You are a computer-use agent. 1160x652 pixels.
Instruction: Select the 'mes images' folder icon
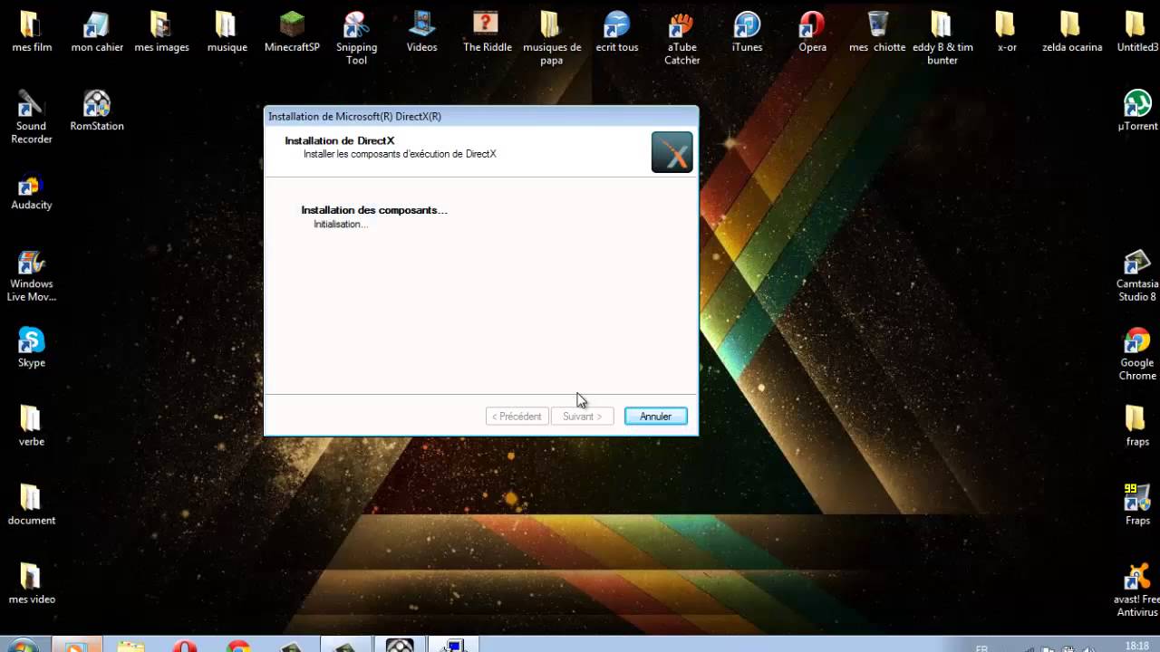pyautogui.click(x=161, y=31)
